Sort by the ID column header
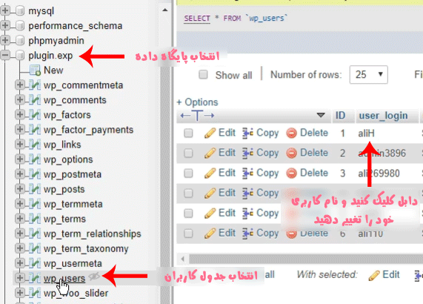The height and width of the screenshot is (304, 423). 340,116
